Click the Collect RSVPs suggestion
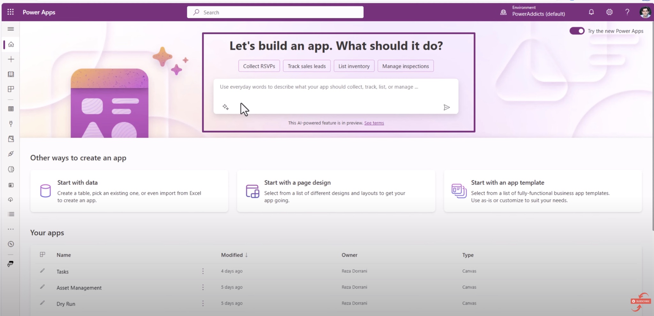 tap(259, 66)
